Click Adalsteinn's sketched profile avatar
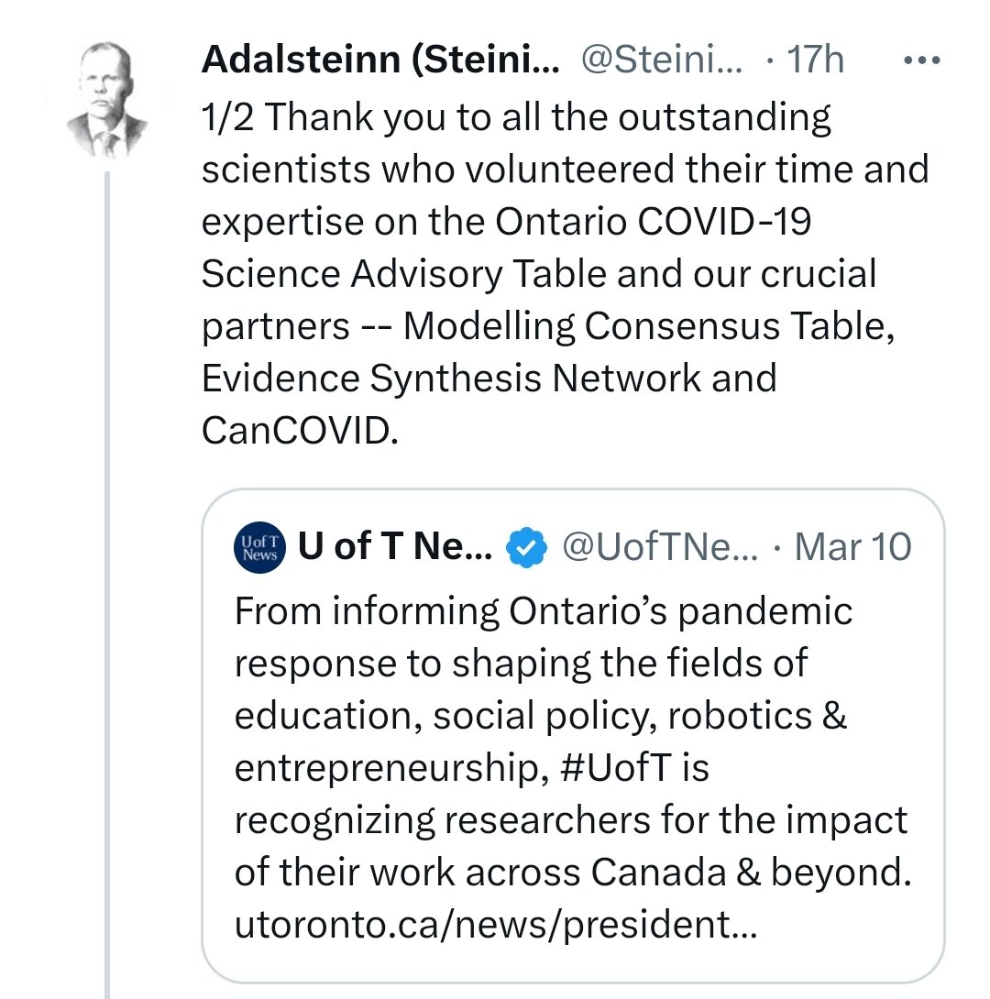990x999 pixels. (x=106, y=99)
